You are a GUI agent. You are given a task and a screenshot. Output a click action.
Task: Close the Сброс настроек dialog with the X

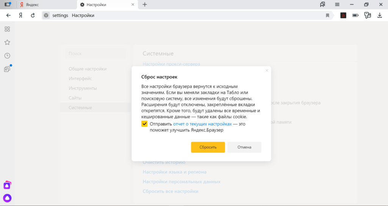pos(267,71)
